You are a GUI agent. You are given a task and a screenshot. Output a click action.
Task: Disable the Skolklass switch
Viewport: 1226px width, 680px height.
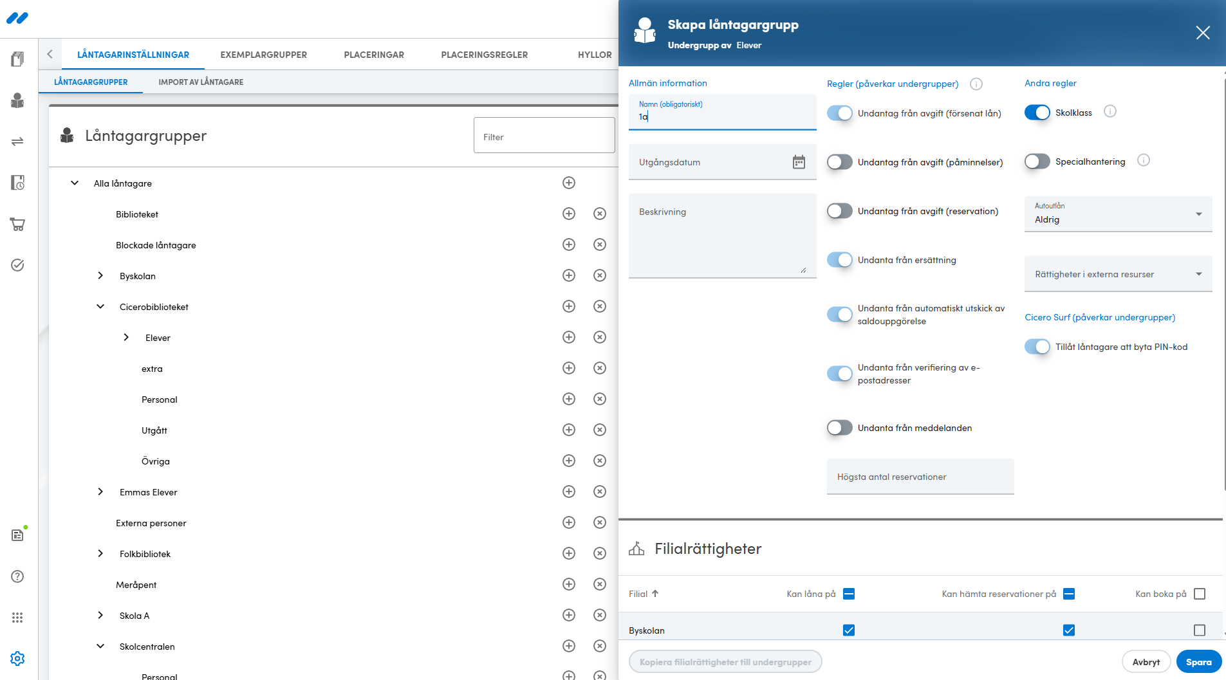click(x=1037, y=113)
